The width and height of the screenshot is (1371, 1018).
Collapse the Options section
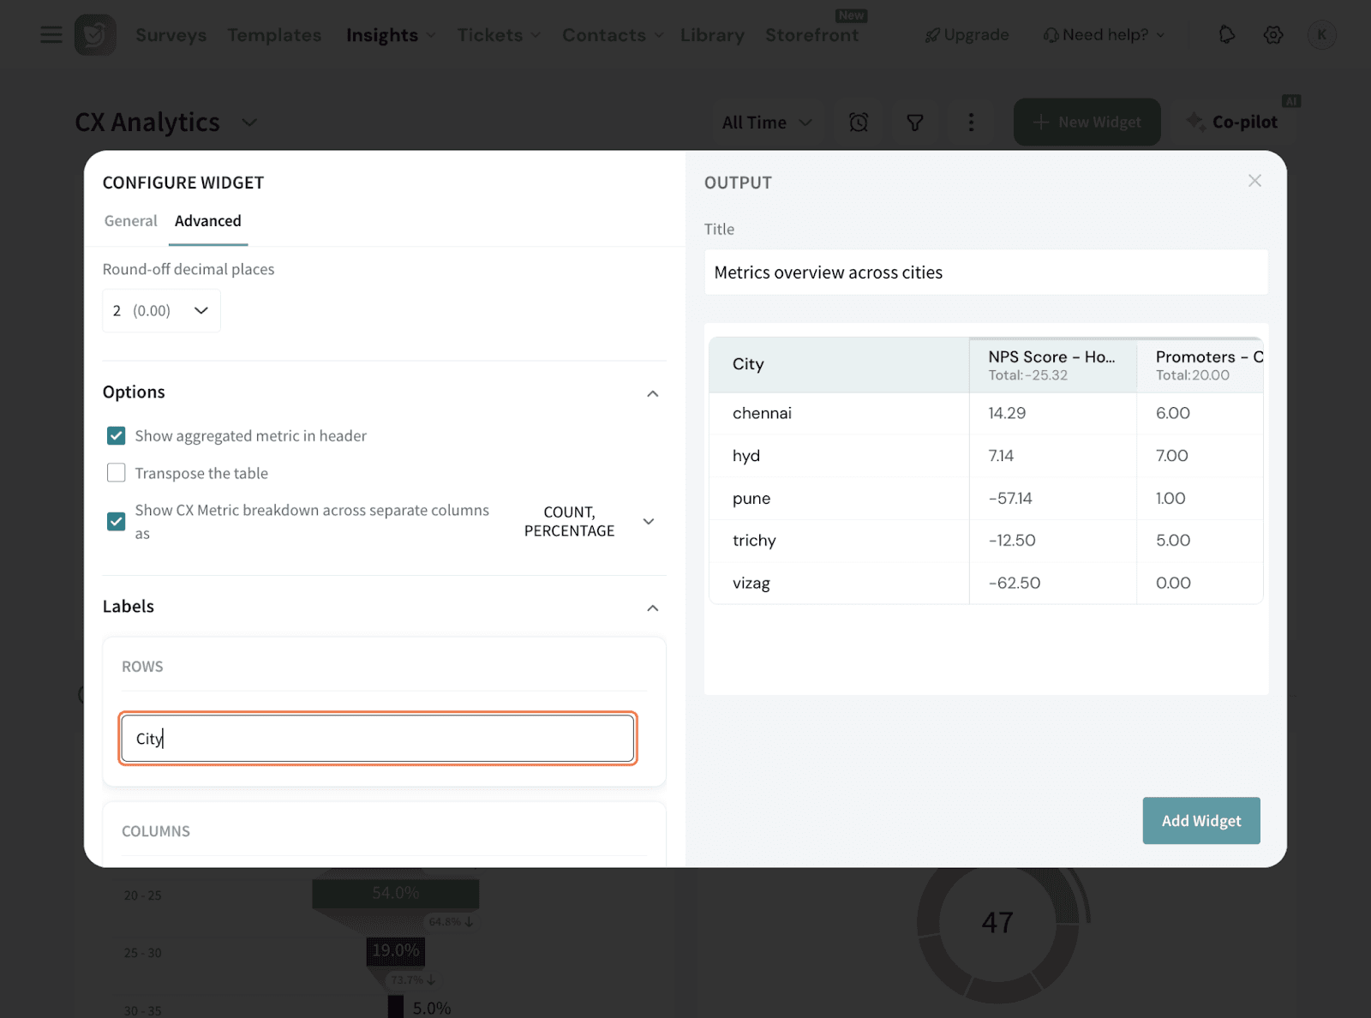pyautogui.click(x=652, y=393)
